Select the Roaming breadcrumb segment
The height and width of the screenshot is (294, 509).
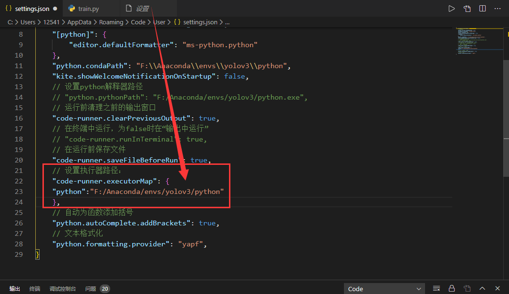(x=111, y=22)
